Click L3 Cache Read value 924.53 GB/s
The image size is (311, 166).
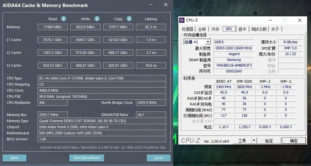pos(52,65)
